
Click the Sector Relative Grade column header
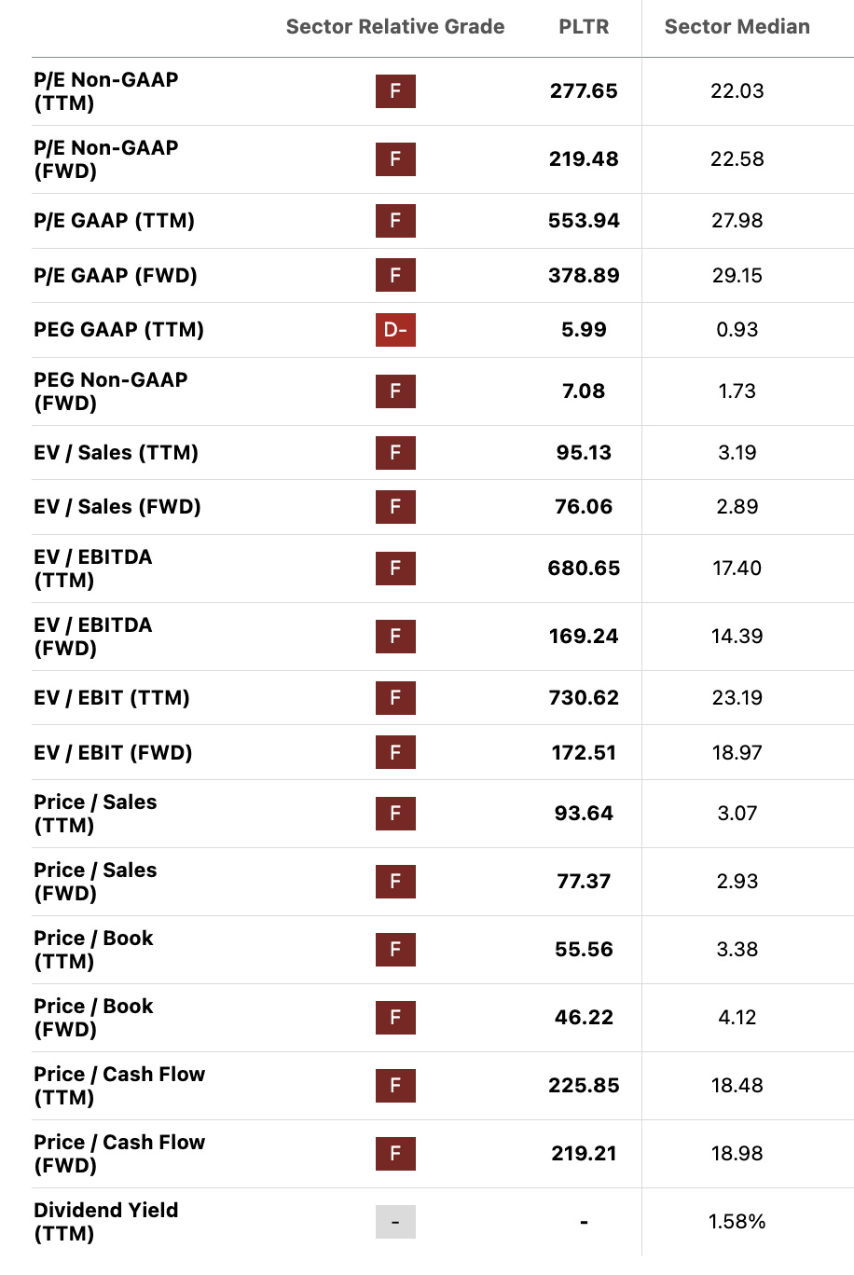click(x=395, y=27)
